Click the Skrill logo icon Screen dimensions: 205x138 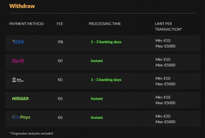18,61
